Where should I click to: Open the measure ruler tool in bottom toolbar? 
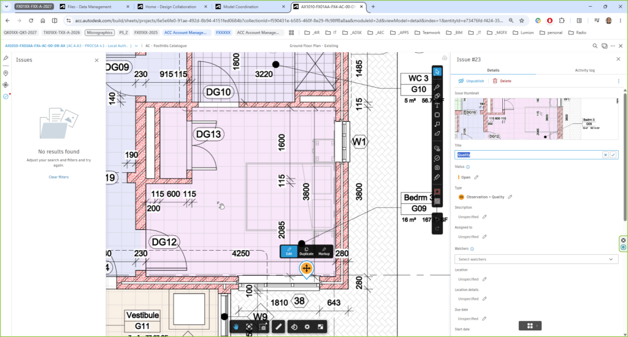coord(278,327)
